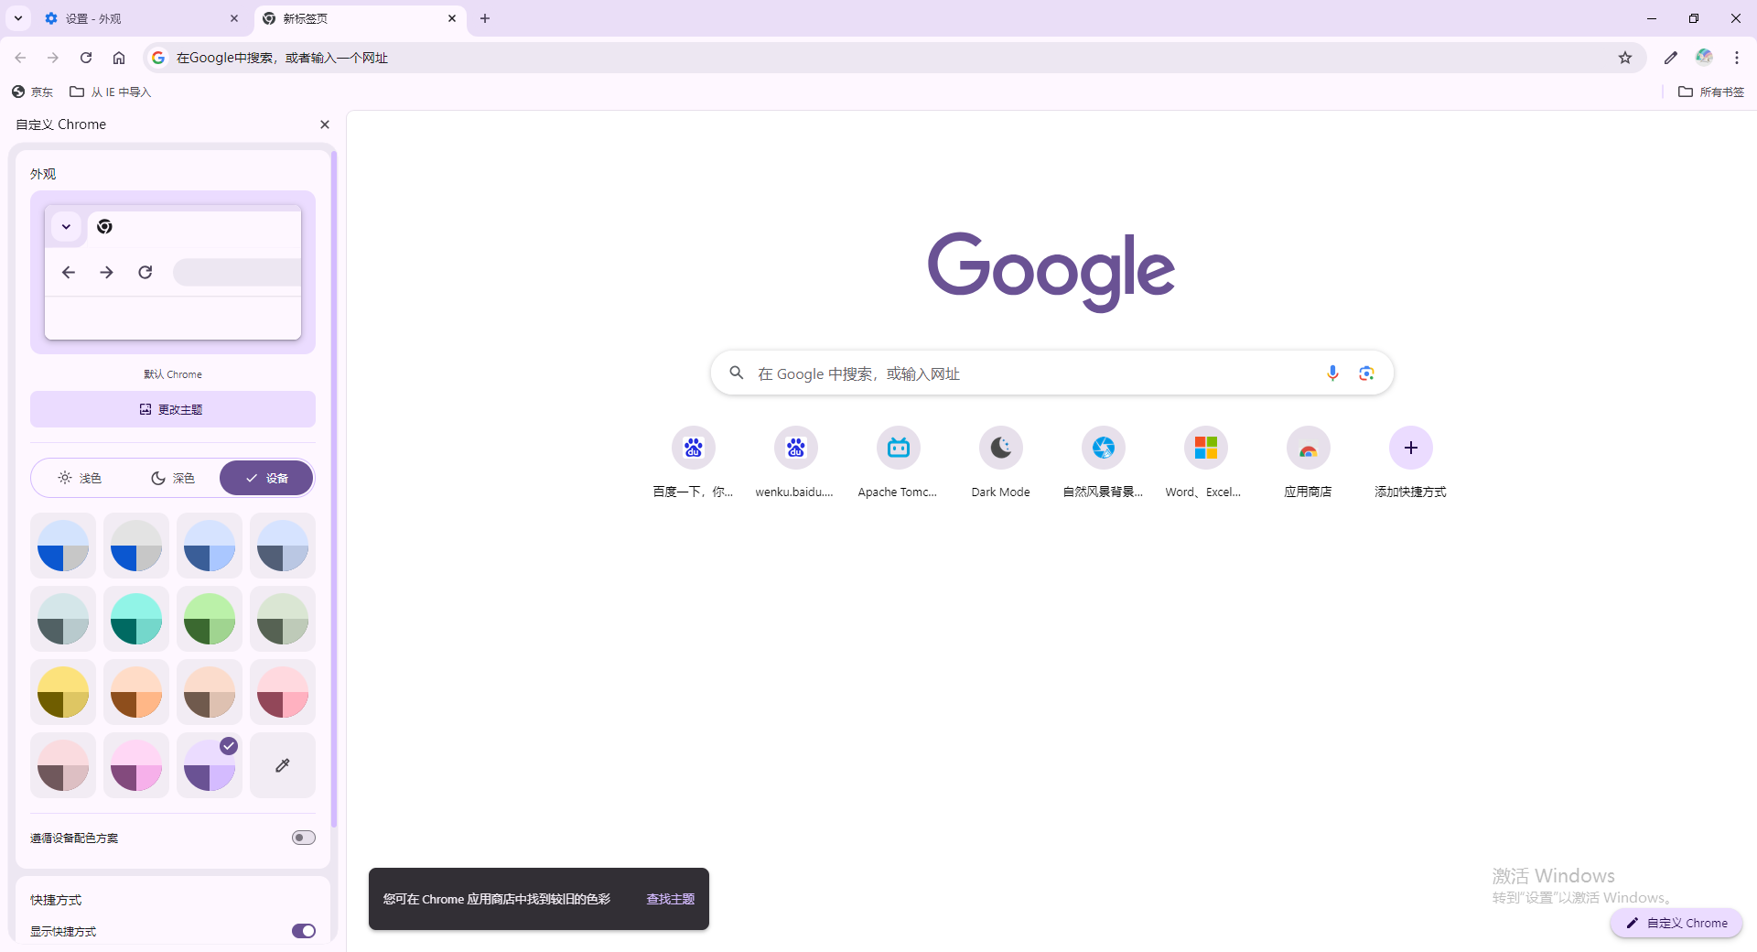Open the profile avatar menu
This screenshot has height=952, width=1757.
(x=1704, y=58)
